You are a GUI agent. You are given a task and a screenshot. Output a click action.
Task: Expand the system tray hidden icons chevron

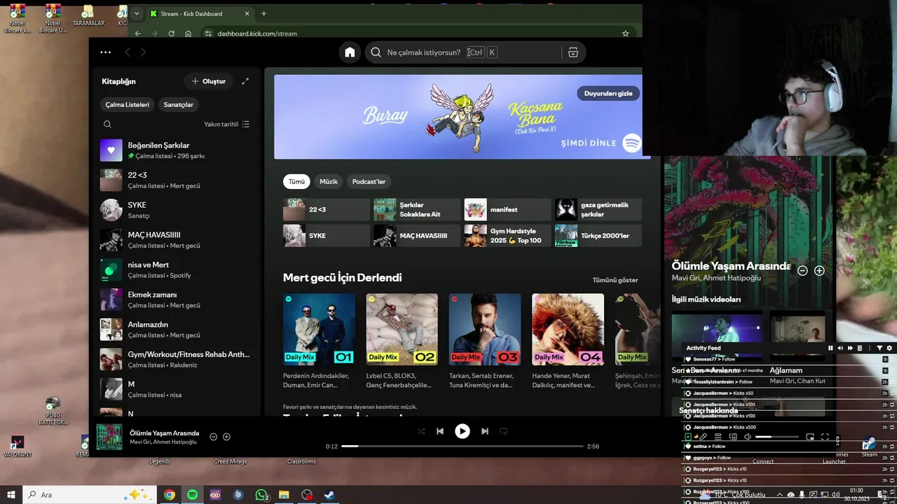[779, 495]
